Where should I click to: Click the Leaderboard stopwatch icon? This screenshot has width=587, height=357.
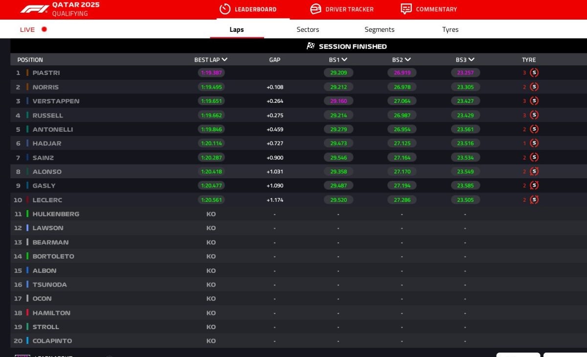tap(225, 9)
